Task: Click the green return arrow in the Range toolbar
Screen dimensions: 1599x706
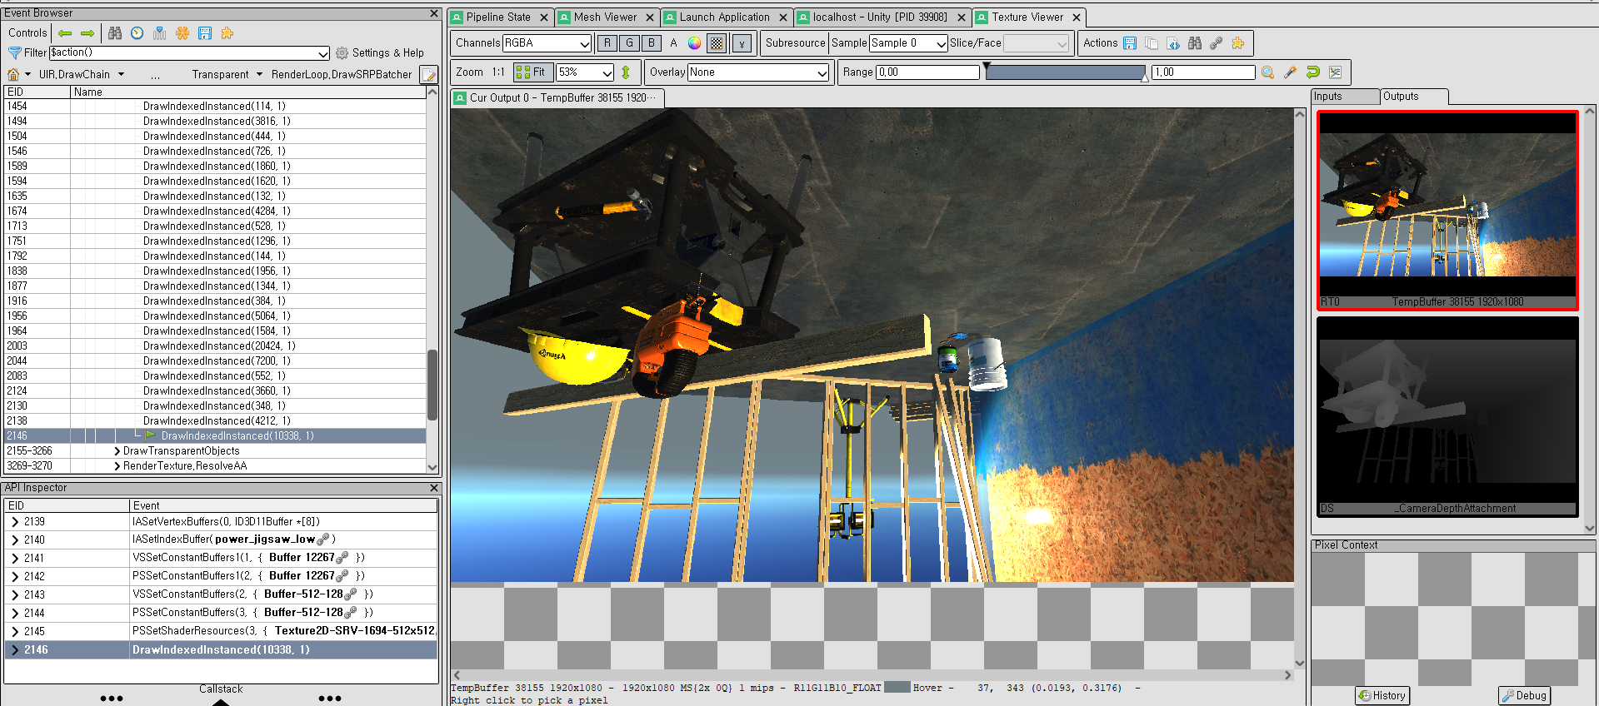Action: (x=1312, y=72)
